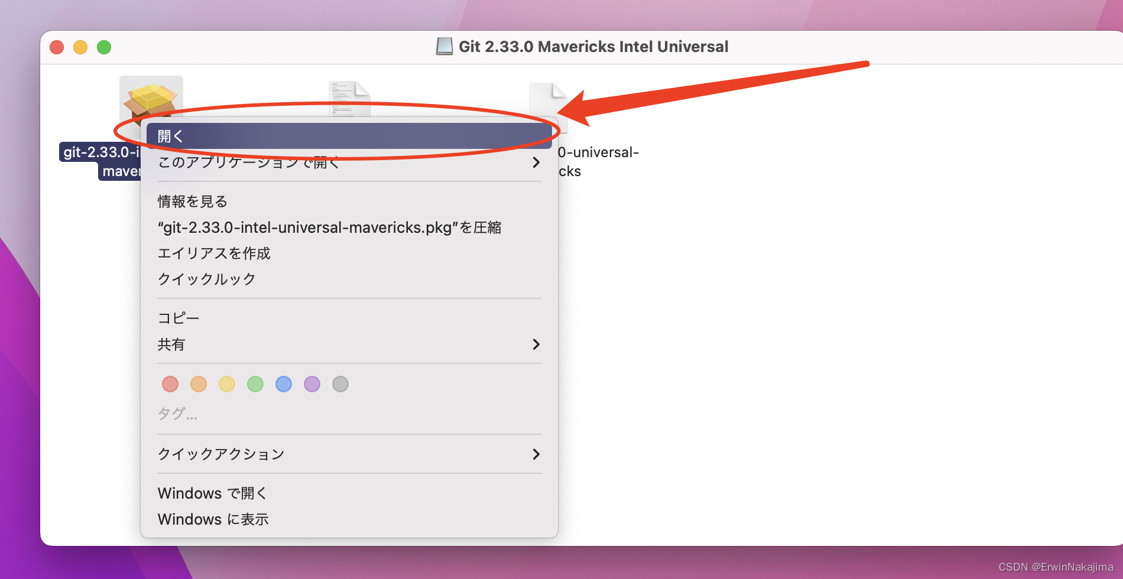This screenshot has width=1123, height=579.
Task: Click the タグ... menu entry
Action: click(177, 413)
